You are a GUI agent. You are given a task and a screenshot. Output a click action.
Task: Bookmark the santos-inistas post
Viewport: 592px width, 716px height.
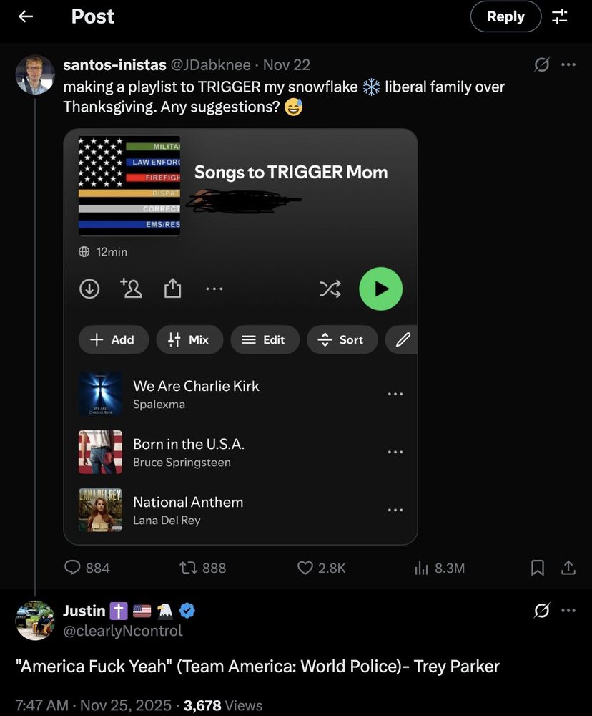coord(537,568)
